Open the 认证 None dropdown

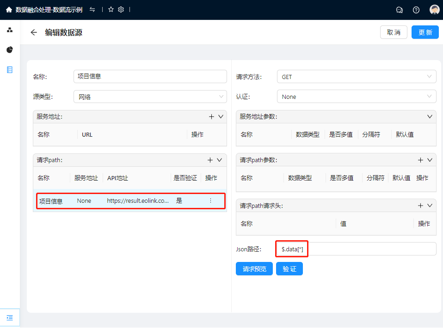pos(356,97)
